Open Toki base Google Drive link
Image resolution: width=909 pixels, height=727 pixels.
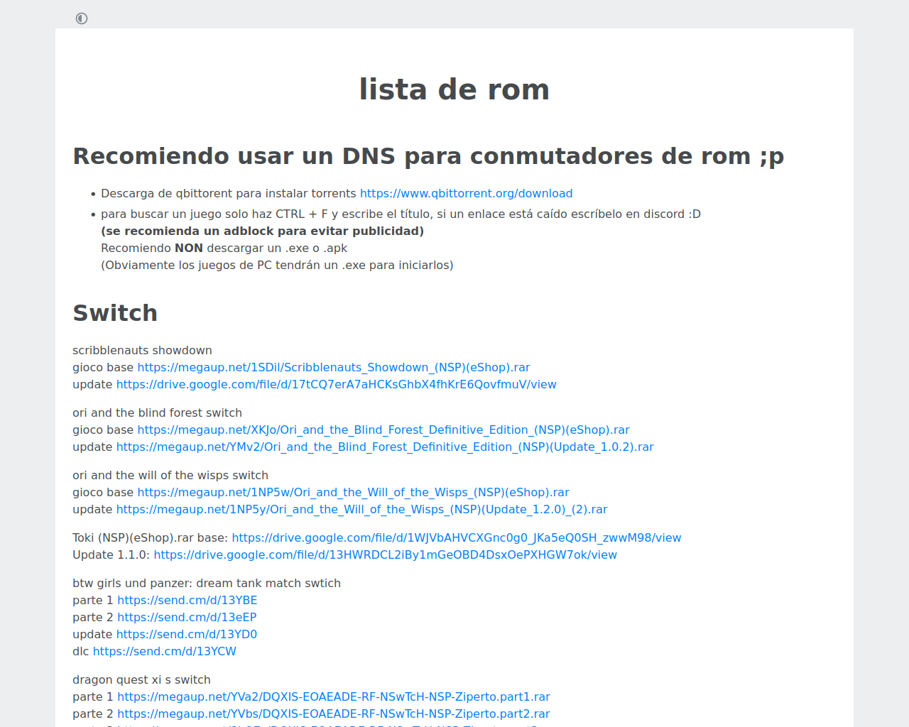click(457, 538)
